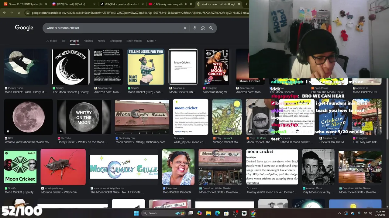Open site information icon in address bar
Viewport: 389px width, 218px height.
pyautogui.click(x=28, y=13)
